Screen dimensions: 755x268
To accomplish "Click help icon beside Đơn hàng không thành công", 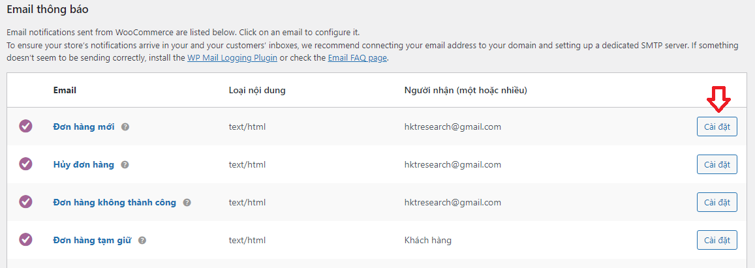I will tap(187, 203).
